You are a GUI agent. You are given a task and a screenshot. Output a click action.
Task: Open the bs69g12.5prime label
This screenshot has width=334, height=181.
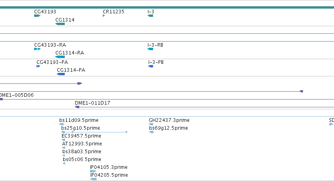click(168, 128)
